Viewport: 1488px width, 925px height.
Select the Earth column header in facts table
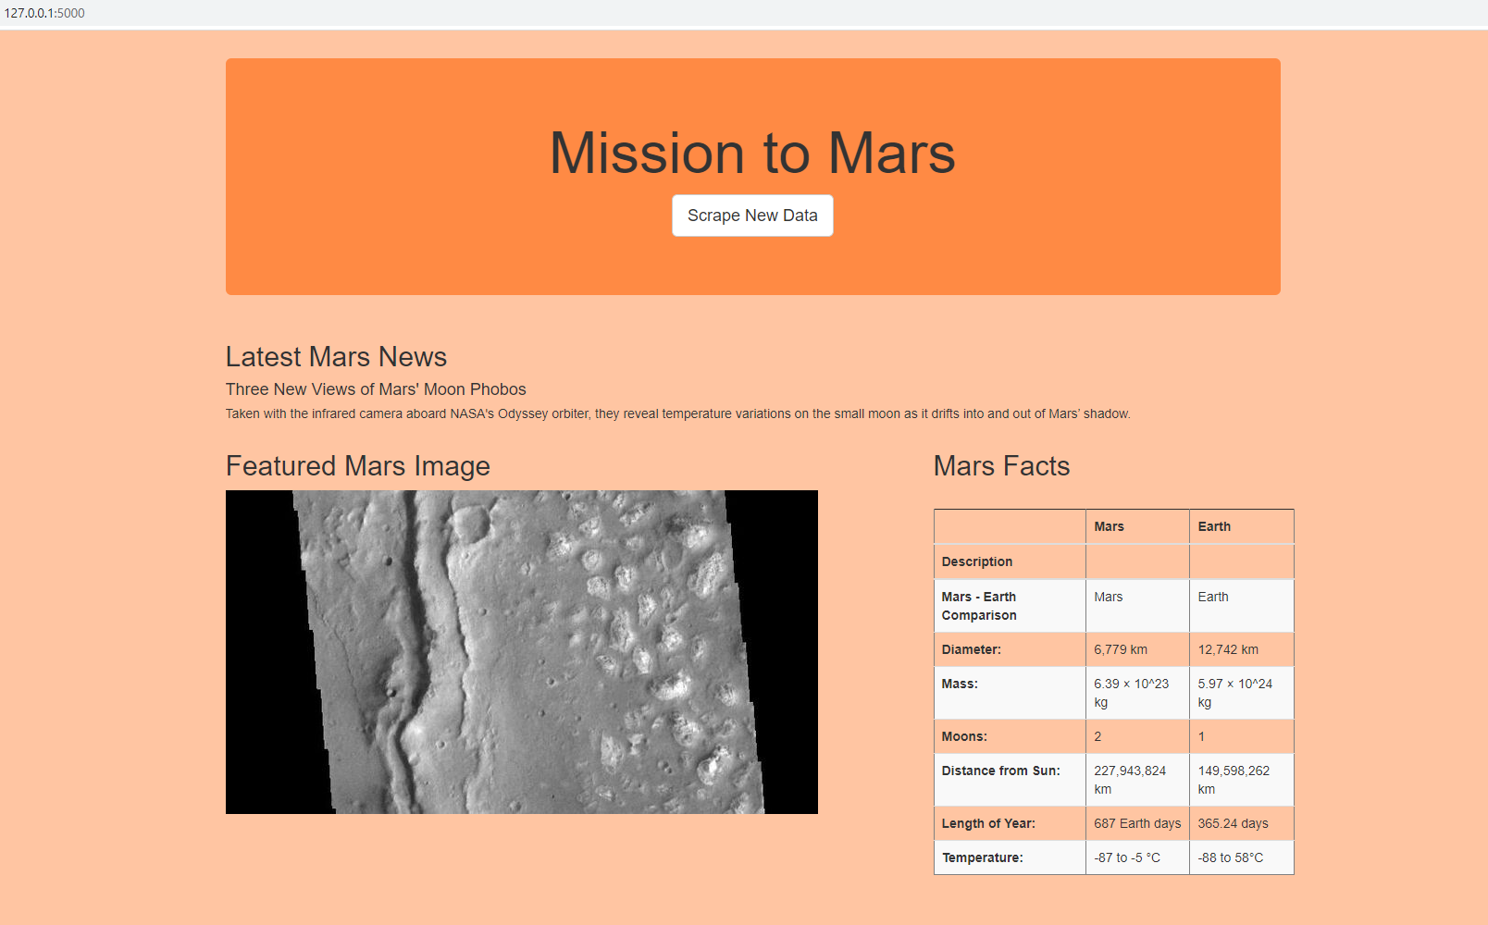coord(1213,526)
